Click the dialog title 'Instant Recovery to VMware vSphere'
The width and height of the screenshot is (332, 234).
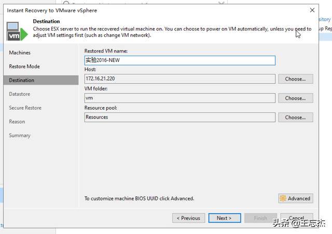pyautogui.click(x=52, y=10)
